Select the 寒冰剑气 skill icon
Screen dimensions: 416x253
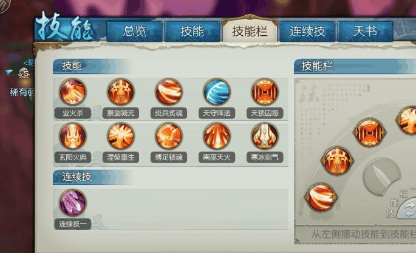[265, 136]
